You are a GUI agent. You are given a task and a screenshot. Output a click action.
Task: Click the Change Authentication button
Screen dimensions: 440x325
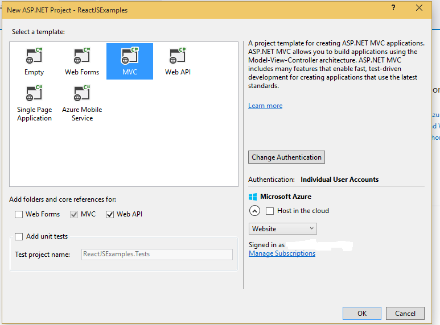coord(286,157)
